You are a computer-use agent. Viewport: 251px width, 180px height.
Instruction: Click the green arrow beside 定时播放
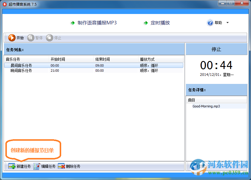[x=146, y=23]
